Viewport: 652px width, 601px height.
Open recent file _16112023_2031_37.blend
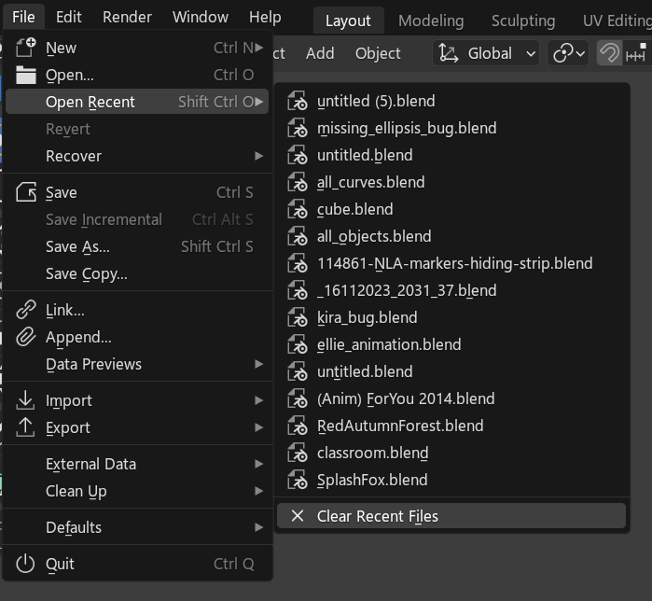tap(451, 290)
